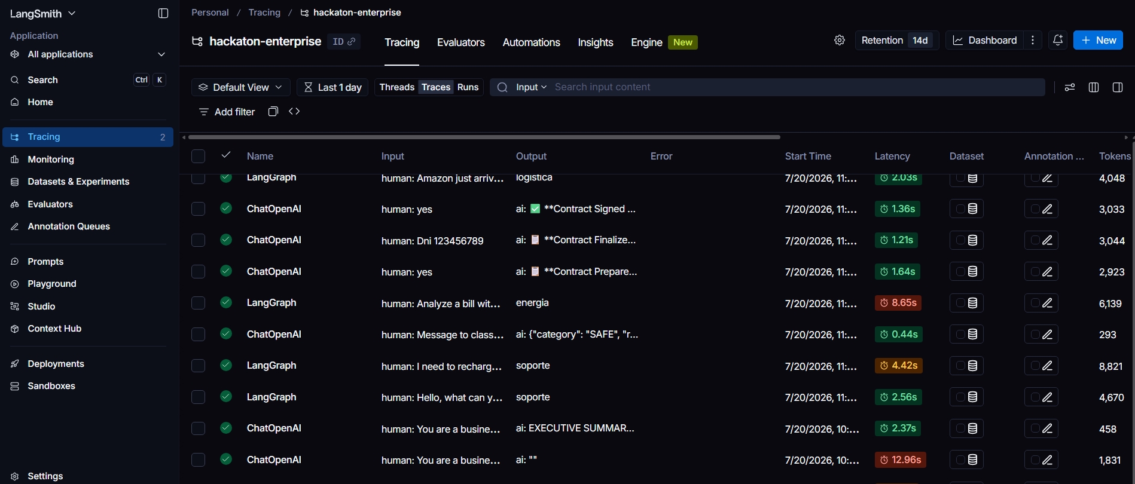The width and height of the screenshot is (1135, 484).
Task: Open the columns layout icon
Action: [x=1094, y=87]
